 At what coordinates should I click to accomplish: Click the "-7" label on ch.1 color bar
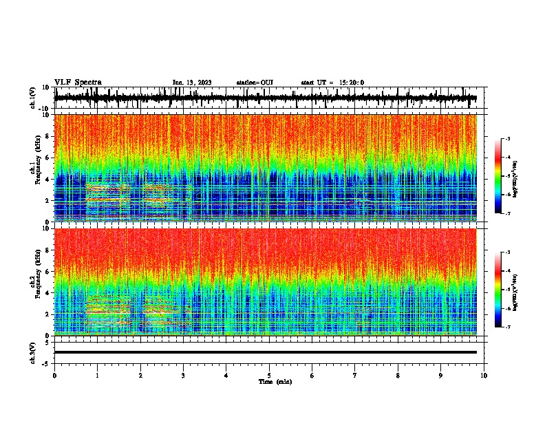click(507, 213)
